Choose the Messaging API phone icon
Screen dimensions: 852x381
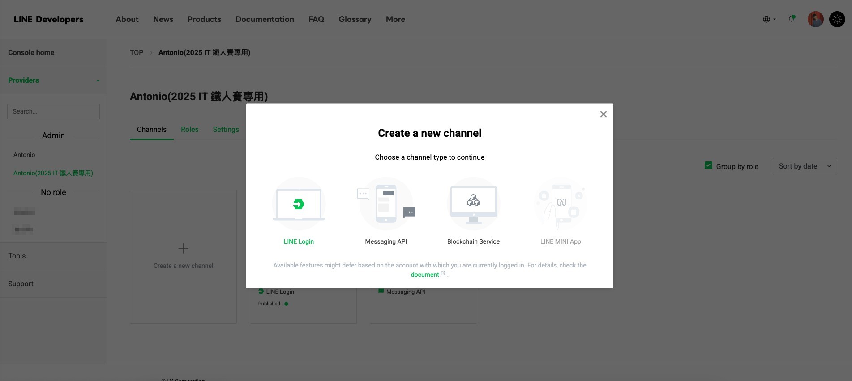coord(386,204)
